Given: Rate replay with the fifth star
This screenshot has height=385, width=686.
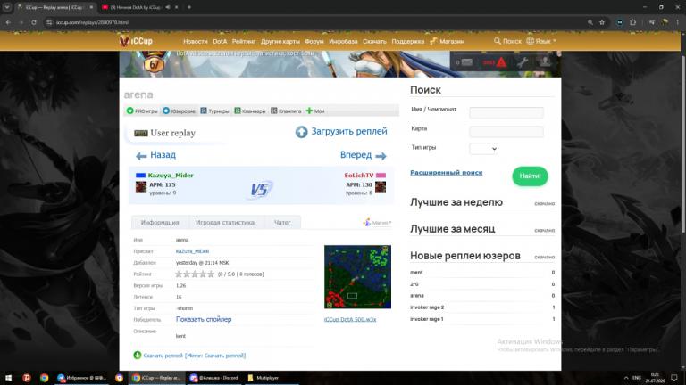Looking at the screenshot, I should click(x=211, y=274).
